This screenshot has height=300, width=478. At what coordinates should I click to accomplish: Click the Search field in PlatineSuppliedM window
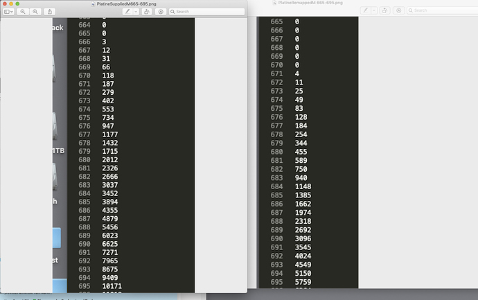coord(208,12)
